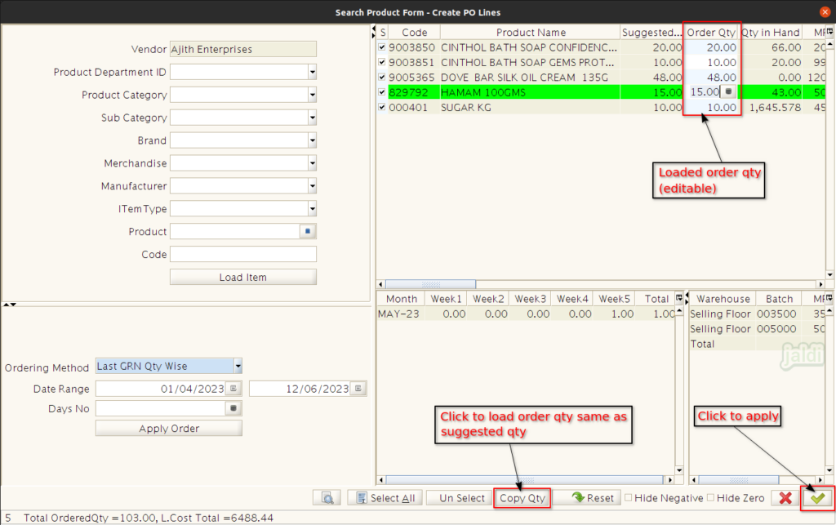Click the Month table horizontal scrollbar
The height and width of the screenshot is (525, 836).
tap(525, 480)
